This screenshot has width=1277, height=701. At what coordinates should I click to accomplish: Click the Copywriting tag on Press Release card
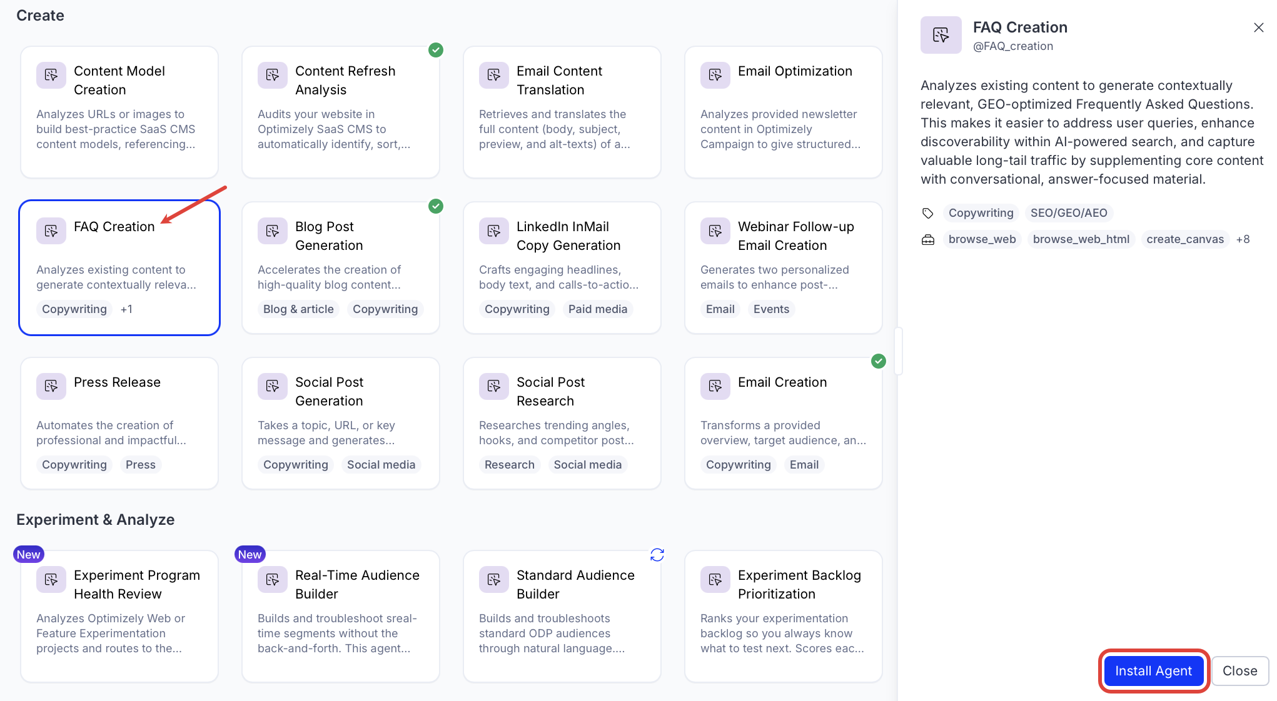pyautogui.click(x=74, y=465)
